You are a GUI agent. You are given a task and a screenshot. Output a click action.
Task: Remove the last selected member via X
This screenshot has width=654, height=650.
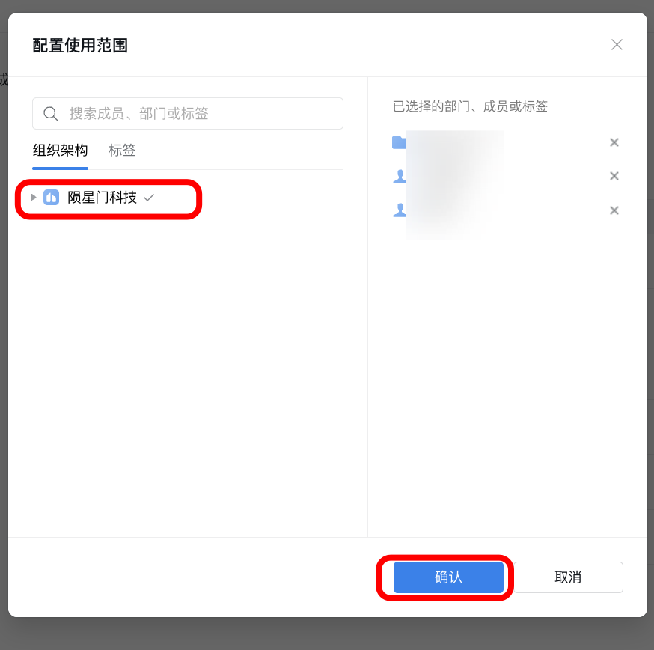click(614, 210)
